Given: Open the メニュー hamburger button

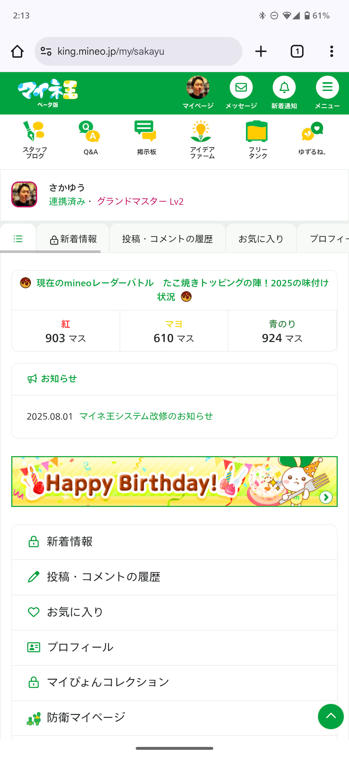Looking at the screenshot, I should [x=327, y=88].
